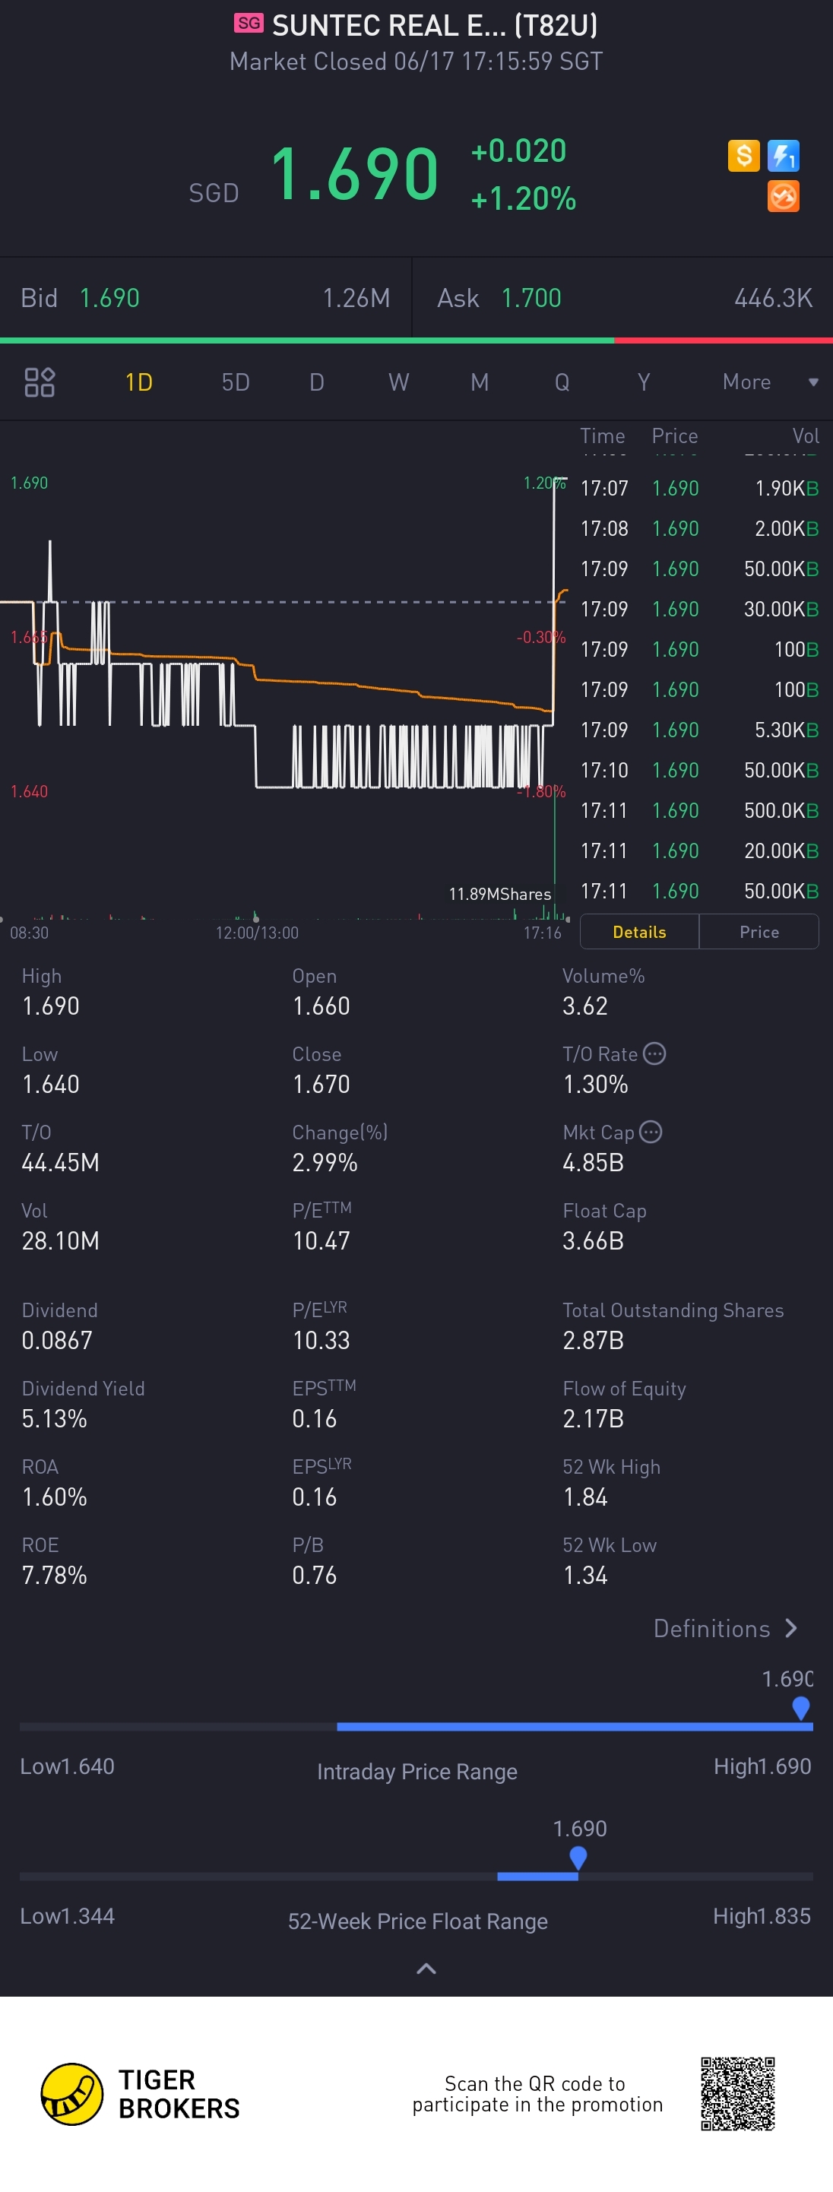Switch to the 5D chart tab
This screenshot has width=833, height=2192.
(x=236, y=382)
